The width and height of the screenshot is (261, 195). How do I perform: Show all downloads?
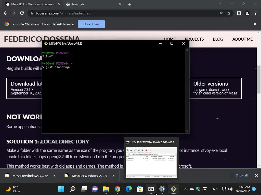[x=242, y=175]
